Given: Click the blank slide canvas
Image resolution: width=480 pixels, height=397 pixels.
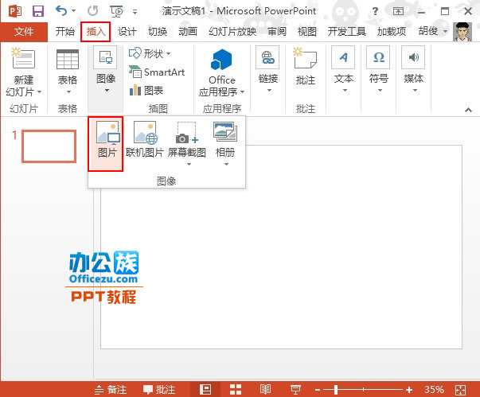Looking at the screenshot, I should click(281, 247).
